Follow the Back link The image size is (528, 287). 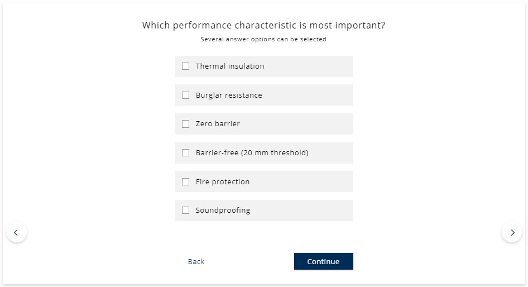pyautogui.click(x=196, y=262)
